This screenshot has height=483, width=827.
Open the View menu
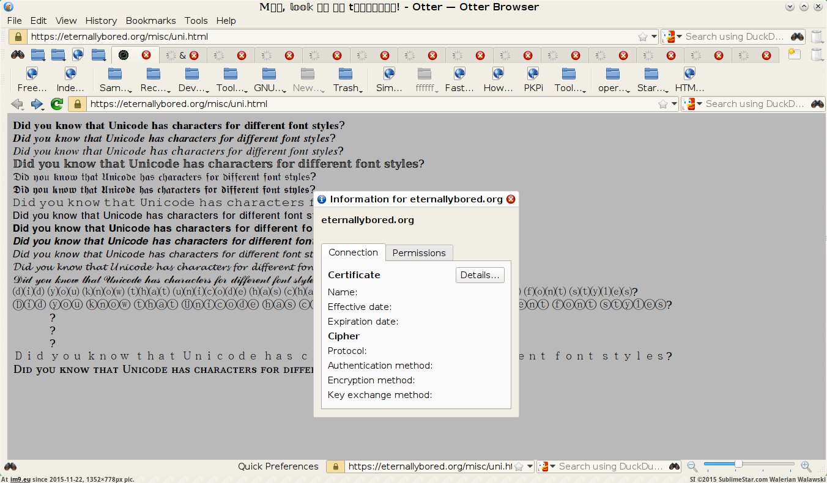[66, 20]
